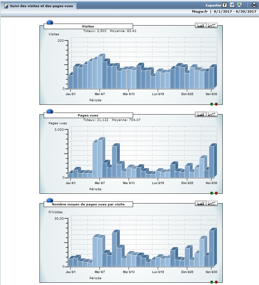259x285 pixels.
Task: Click the Mer 6/7 label on Visites chart
Action: [100, 94]
